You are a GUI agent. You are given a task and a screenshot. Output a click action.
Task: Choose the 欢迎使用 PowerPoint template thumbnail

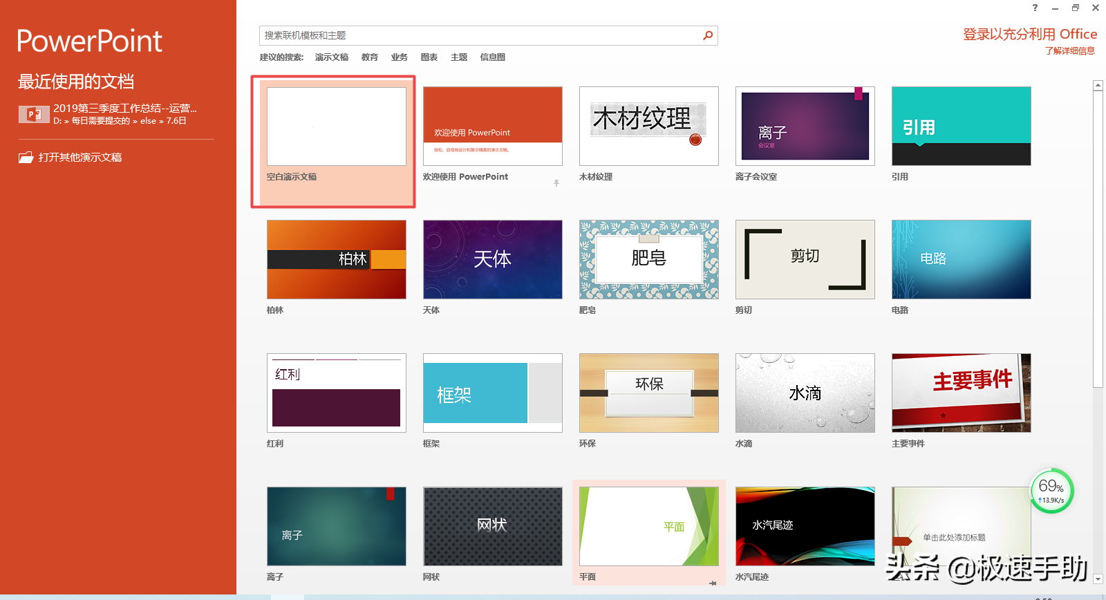pos(493,126)
